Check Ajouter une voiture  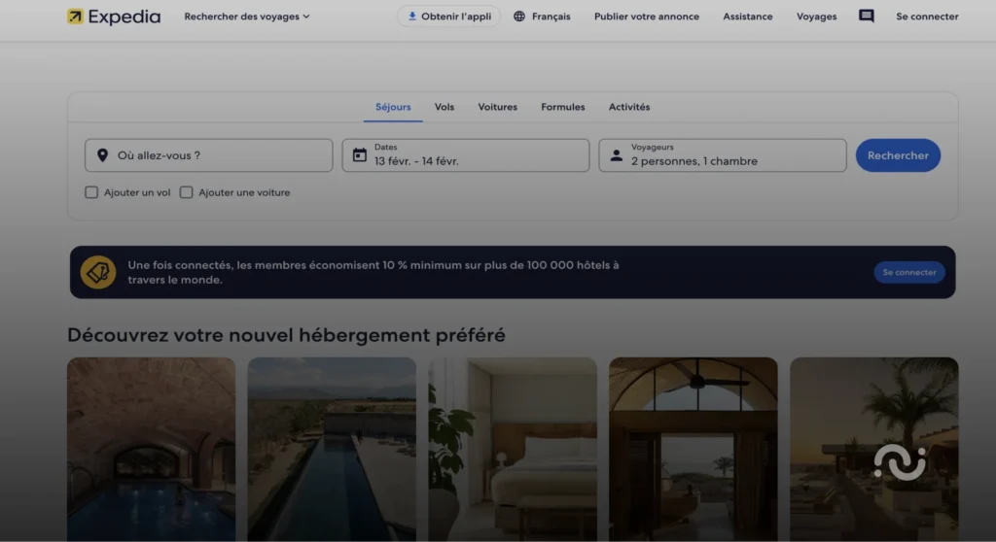pyautogui.click(x=186, y=192)
